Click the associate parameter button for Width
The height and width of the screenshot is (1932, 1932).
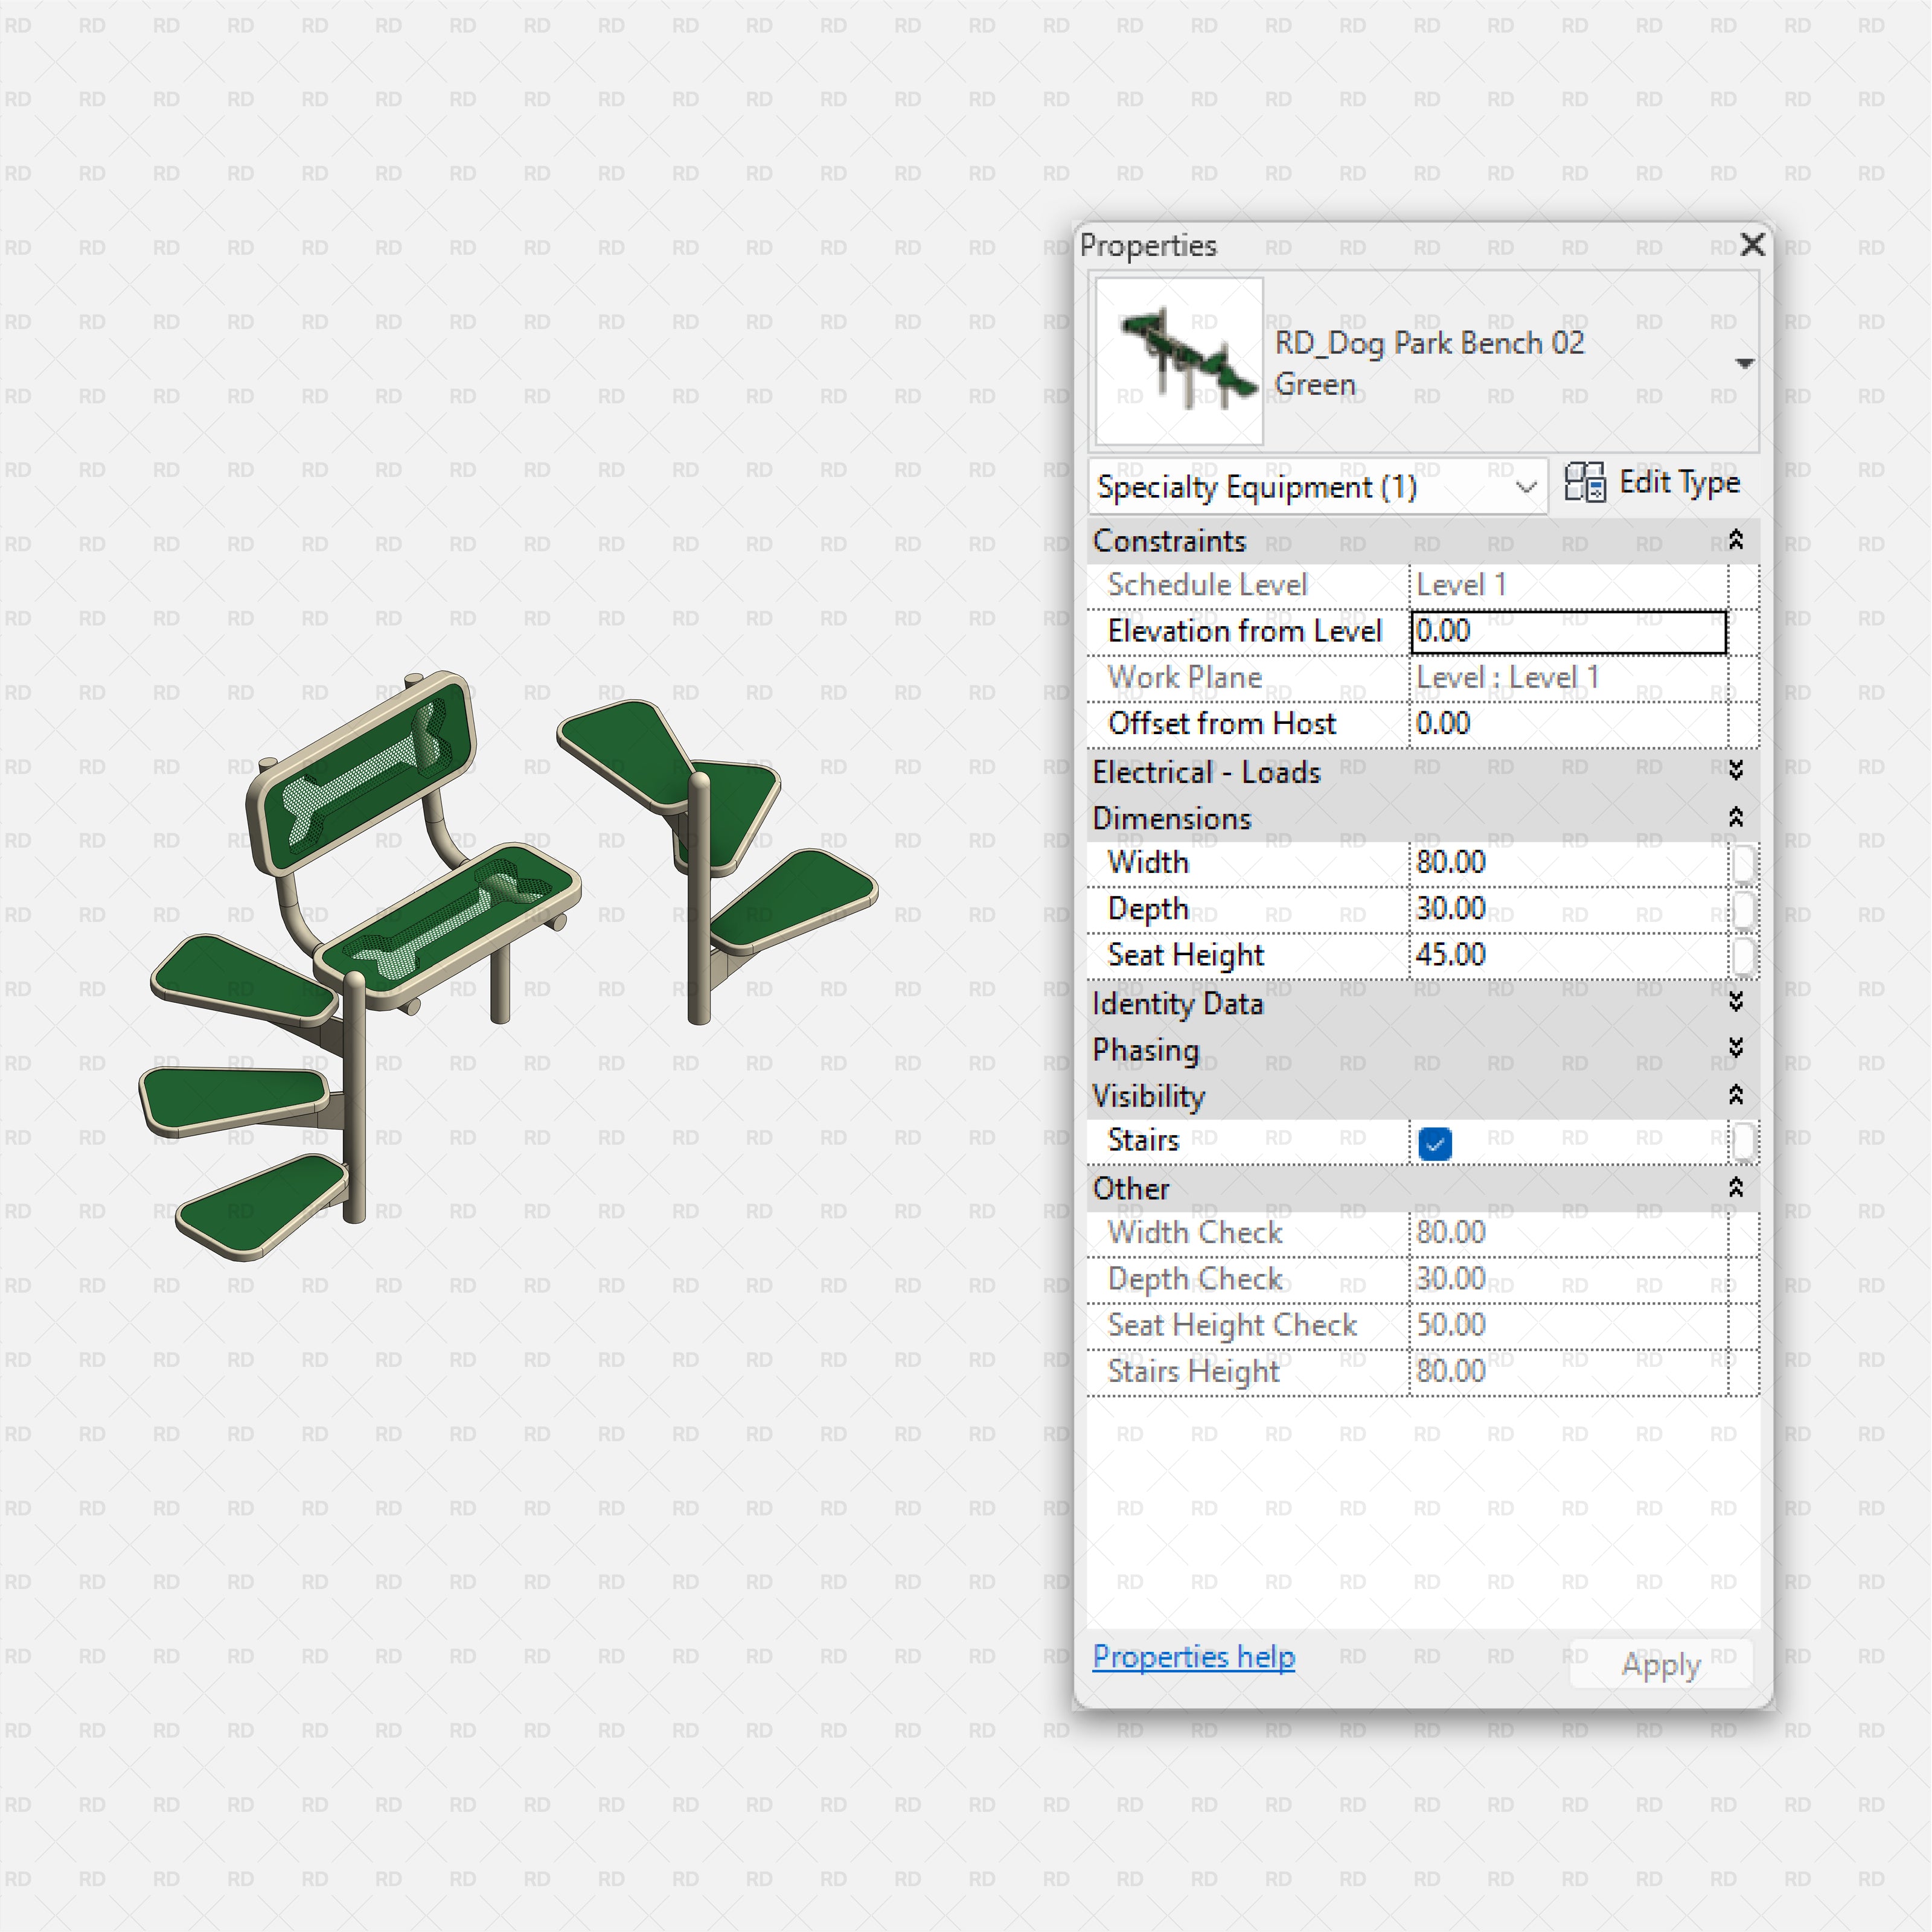pos(1743,864)
